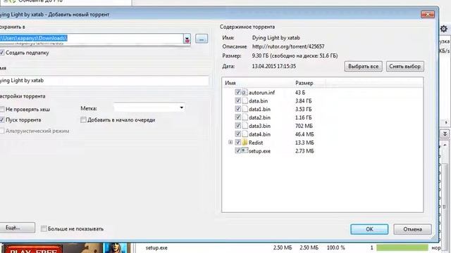The width and height of the screenshot is (451, 253).
Task: Click the 'Размер' column header
Action: 304,83
